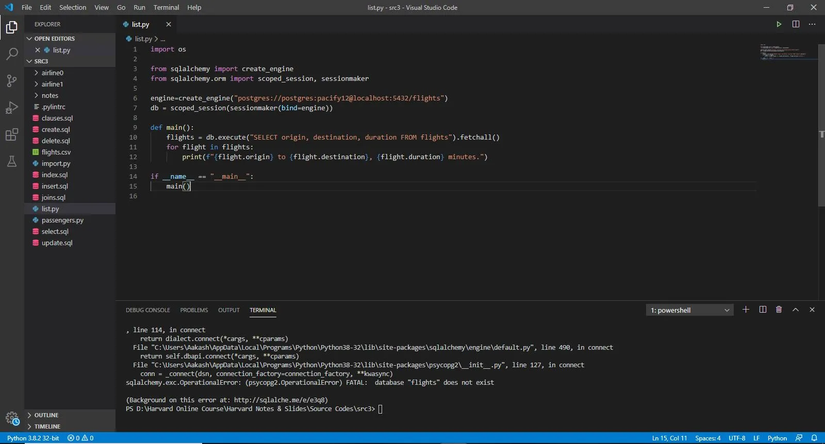Click the editor vertical scrollbar
Image resolution: width=825 pixels, height=444 pixels.
pos(821,125)
